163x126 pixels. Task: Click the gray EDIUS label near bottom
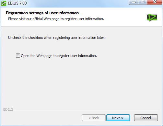tap(8, 109)
